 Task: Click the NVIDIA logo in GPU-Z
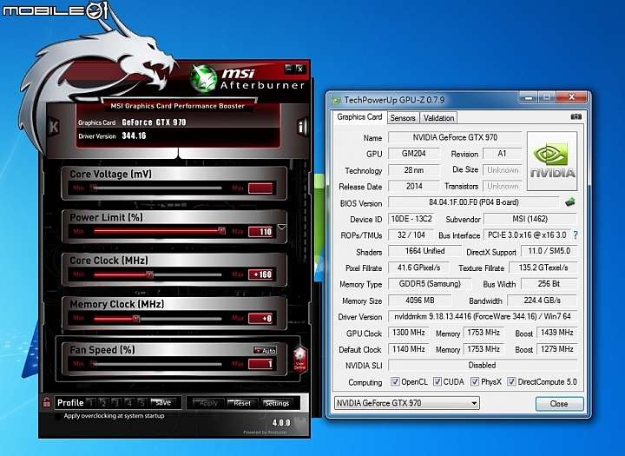pos(552,161)
